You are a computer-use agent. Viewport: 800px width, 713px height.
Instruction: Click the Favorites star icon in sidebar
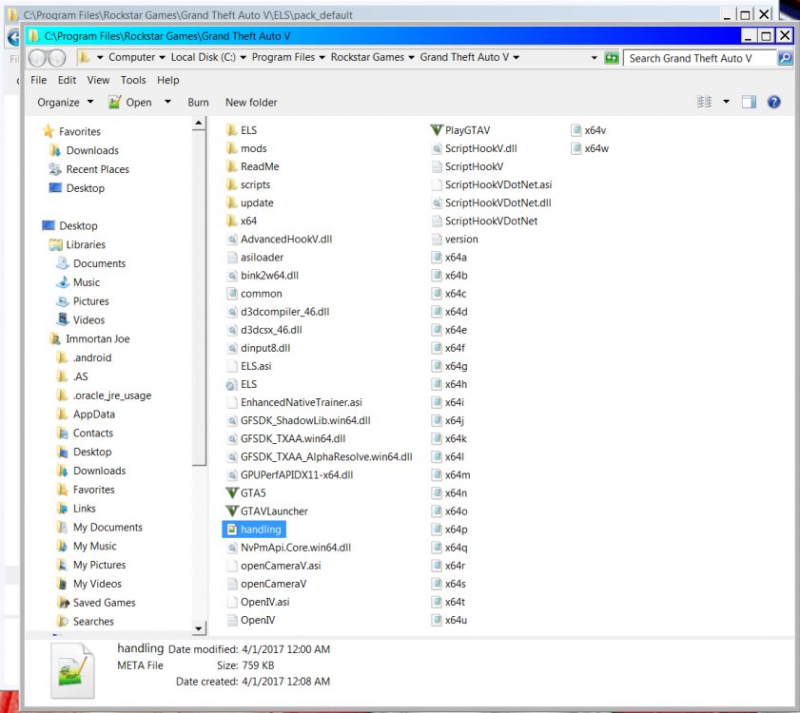tap(49, 131)
